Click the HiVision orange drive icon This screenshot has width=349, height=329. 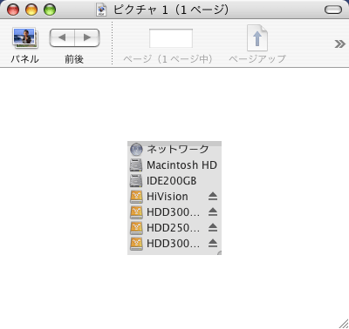(x=136, y=197)
